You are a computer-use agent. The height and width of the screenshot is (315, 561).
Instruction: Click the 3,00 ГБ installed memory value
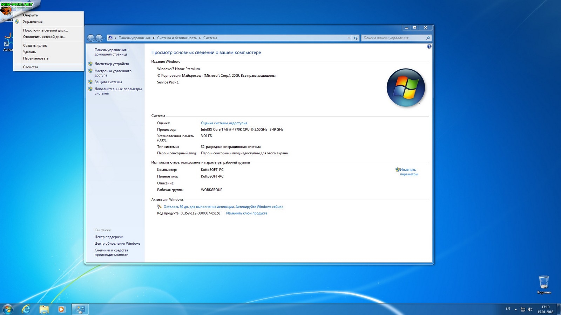click(x=206, y=136)
